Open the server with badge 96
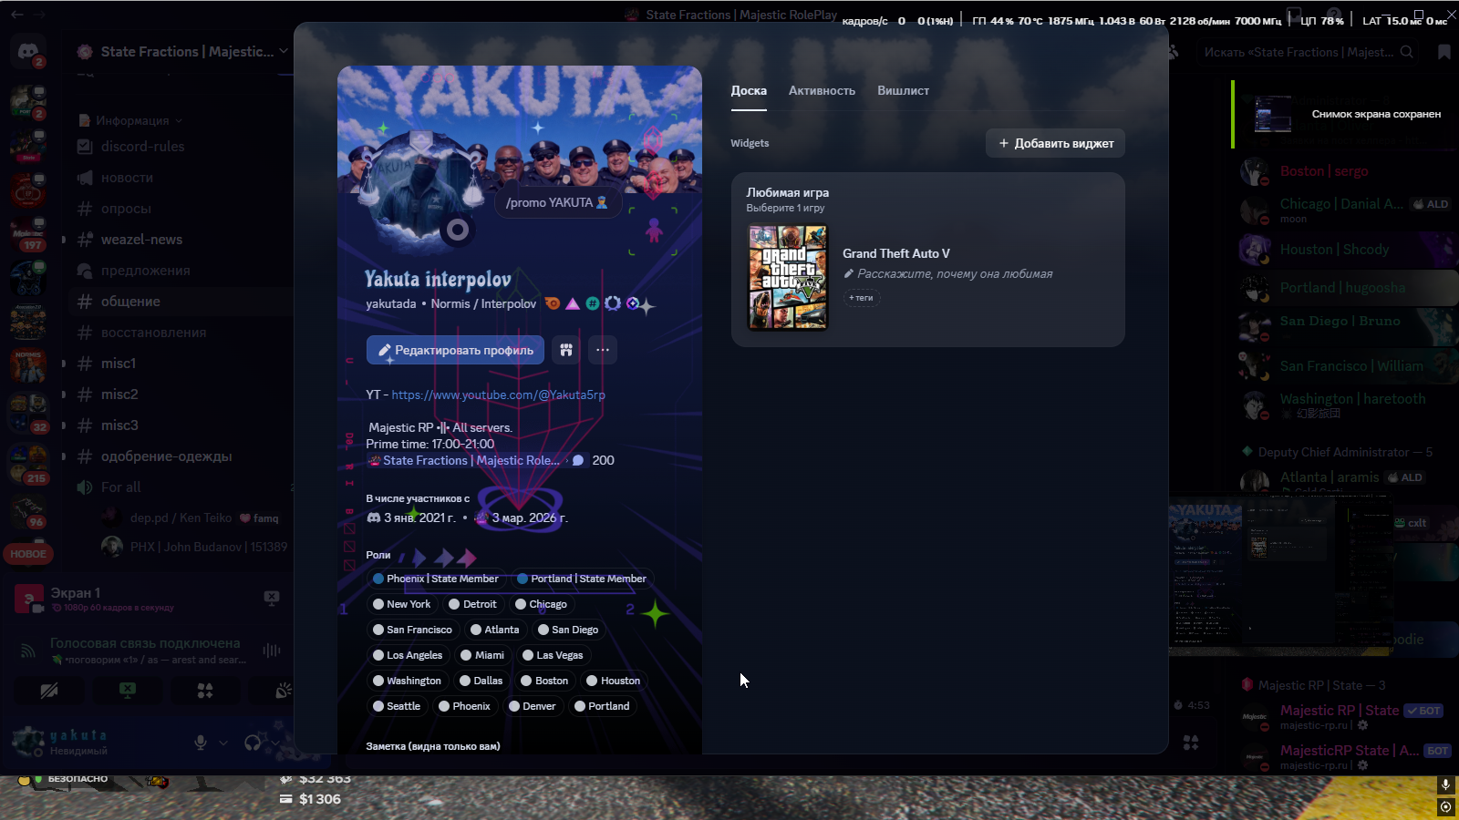The image size is (1459, 820). tap(28, 510)
